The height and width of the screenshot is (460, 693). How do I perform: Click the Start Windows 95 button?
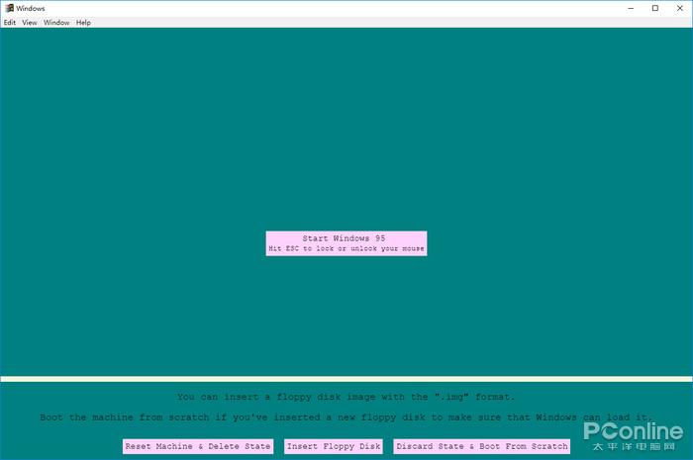click(346, 243)
